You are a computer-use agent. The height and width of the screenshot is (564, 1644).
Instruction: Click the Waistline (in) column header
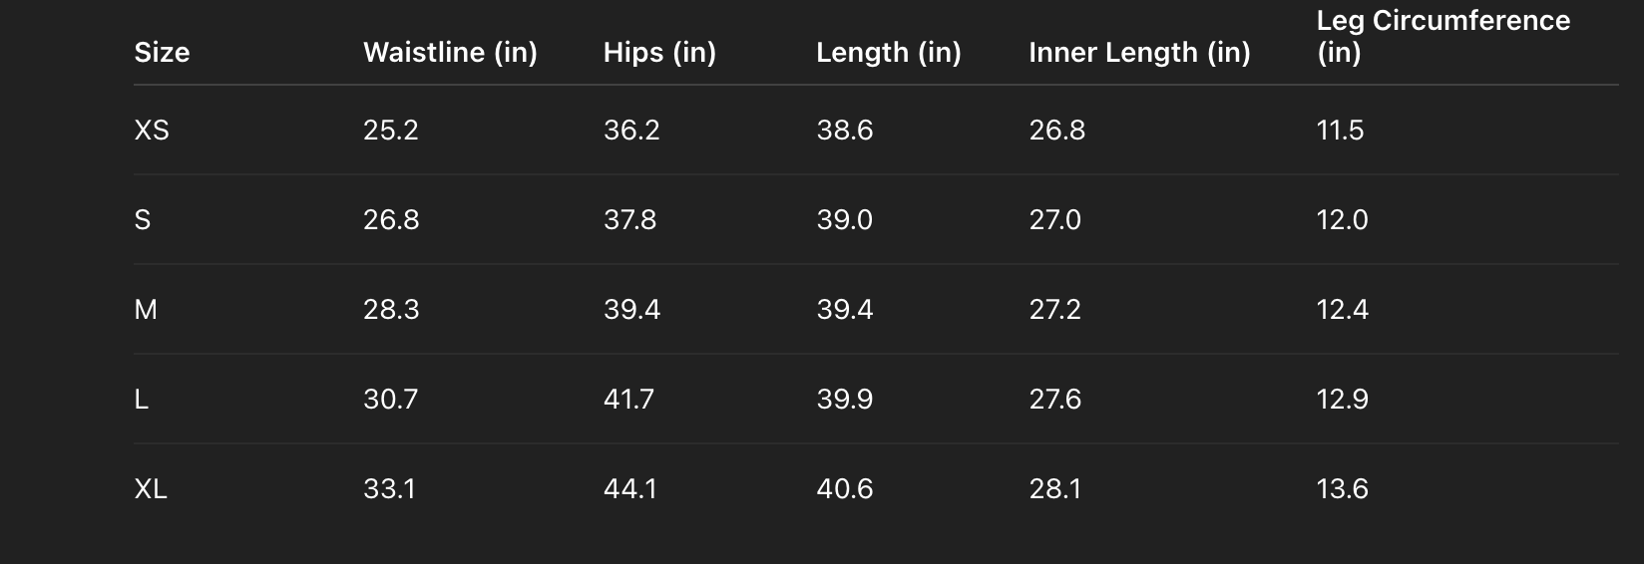[450, 53]
